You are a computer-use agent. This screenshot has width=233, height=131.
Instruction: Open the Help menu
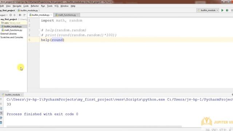click(x=73, y=6)
